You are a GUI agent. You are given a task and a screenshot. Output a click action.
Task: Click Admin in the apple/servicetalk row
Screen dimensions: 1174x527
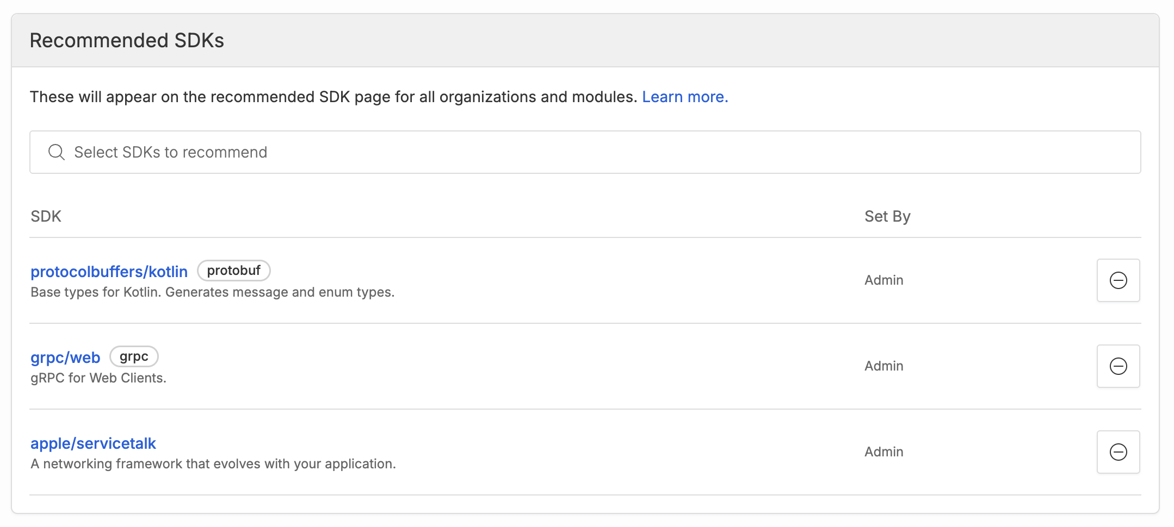point(883,452)
